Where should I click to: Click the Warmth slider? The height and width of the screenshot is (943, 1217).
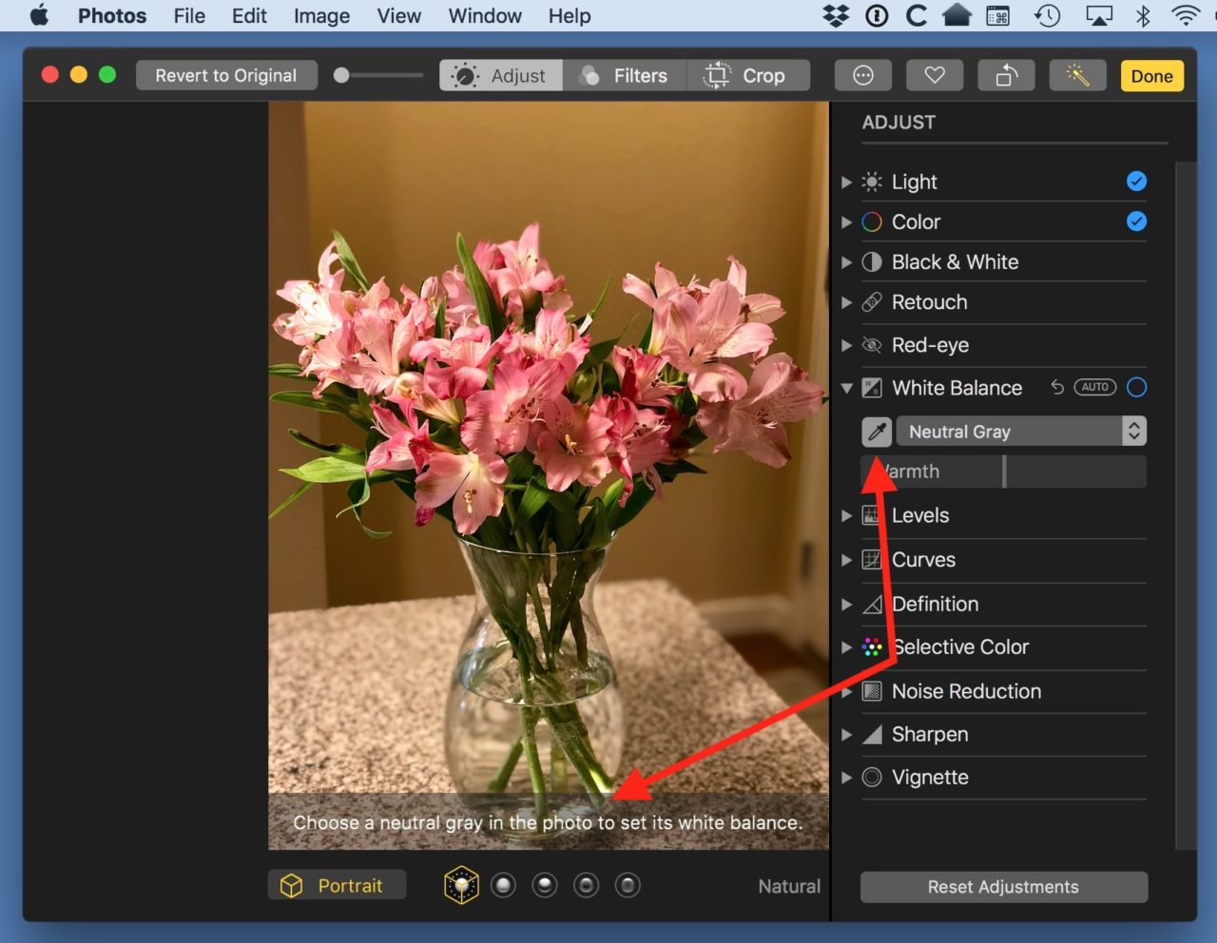[1004, 471]
